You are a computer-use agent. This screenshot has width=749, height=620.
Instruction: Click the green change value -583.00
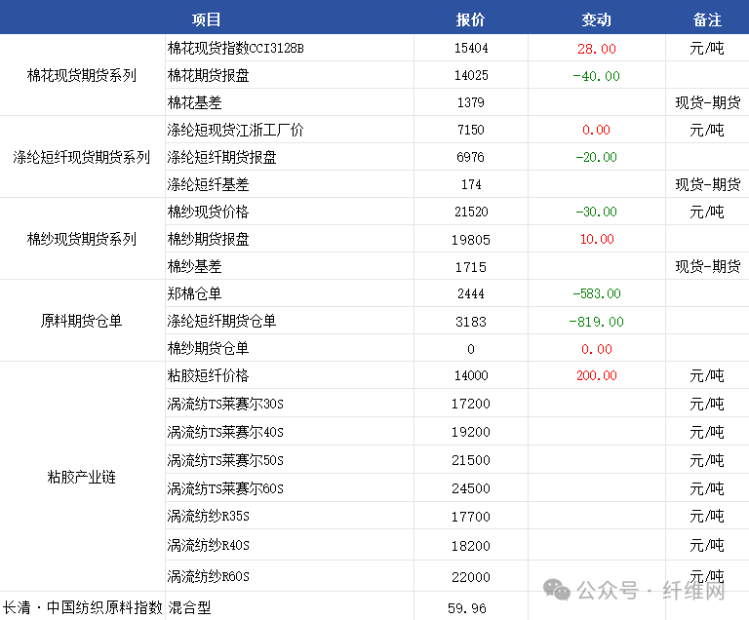tap(597, 293)
